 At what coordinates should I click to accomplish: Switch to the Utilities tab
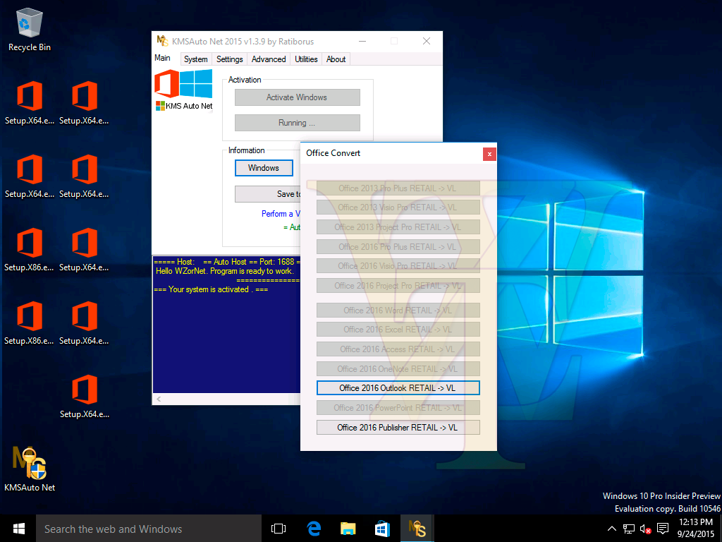coord(306,59)
